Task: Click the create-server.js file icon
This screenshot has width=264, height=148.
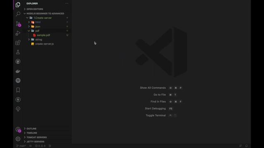Action: [x=33, y=44]
